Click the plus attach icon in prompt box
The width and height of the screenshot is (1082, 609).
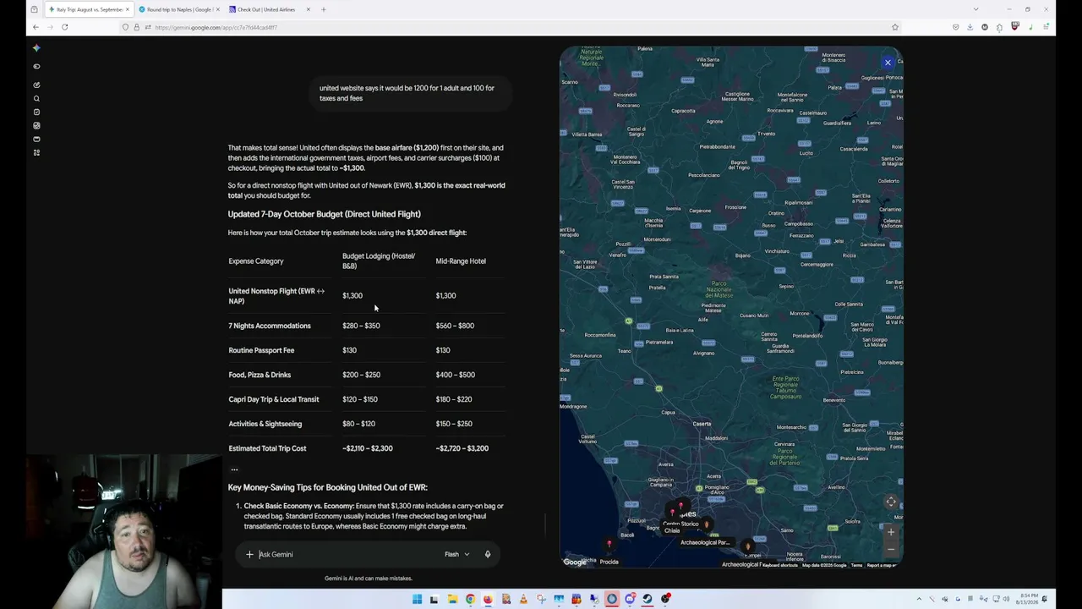[x=249, y=554]
